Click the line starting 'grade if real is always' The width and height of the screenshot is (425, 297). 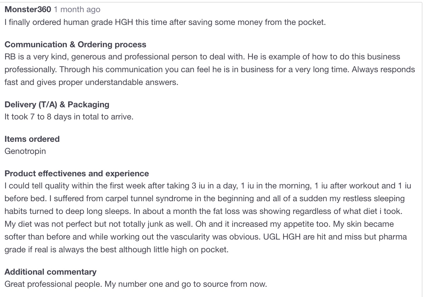point(117,250)
